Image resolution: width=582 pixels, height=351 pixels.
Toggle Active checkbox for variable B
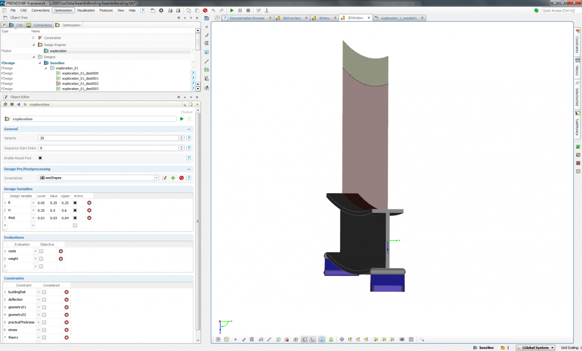tap(75, 203)
